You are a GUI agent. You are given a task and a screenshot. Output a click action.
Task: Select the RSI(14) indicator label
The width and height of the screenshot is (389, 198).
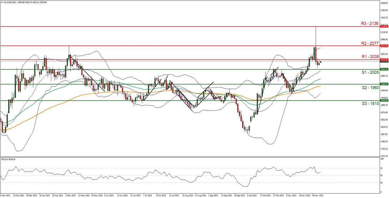(10, 159)
